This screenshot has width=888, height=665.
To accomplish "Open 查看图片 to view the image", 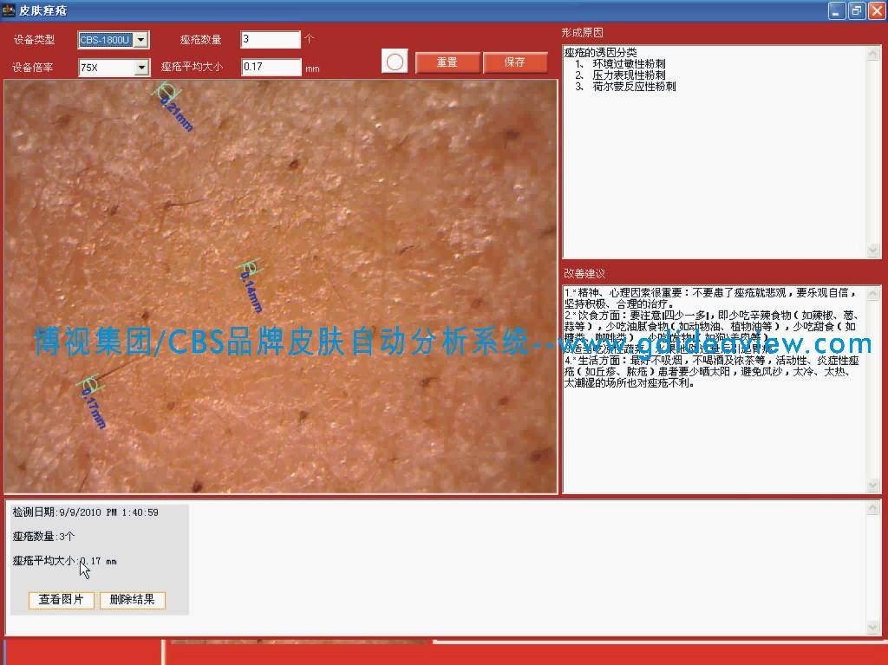I will point(62,600).
